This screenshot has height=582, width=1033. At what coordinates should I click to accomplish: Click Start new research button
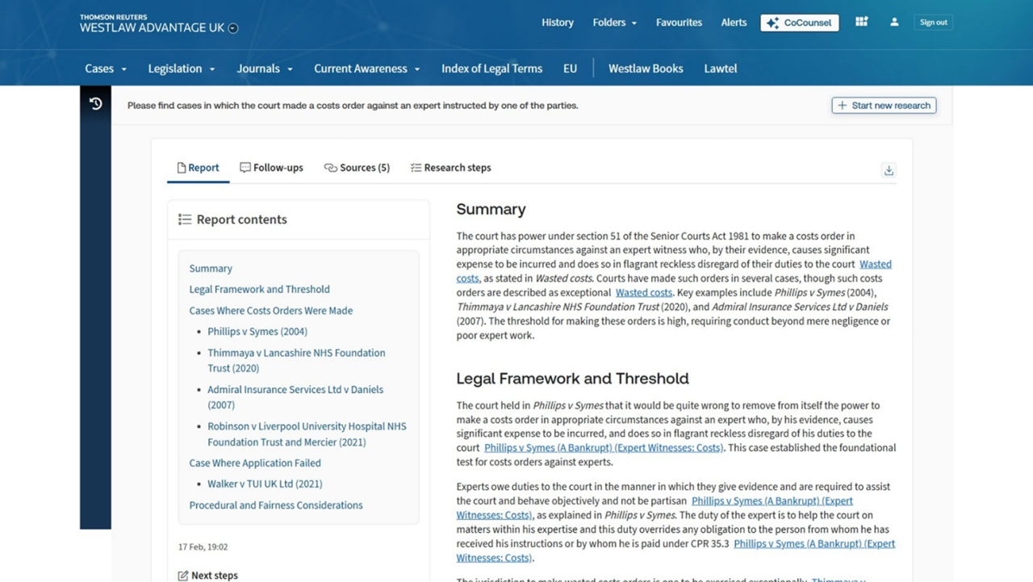[x=884, y=105]
